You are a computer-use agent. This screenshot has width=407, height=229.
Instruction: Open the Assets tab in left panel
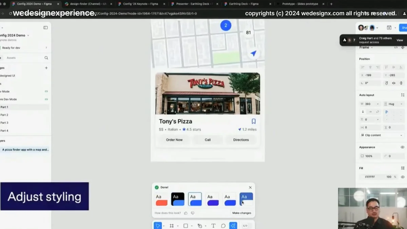point(11,58)
